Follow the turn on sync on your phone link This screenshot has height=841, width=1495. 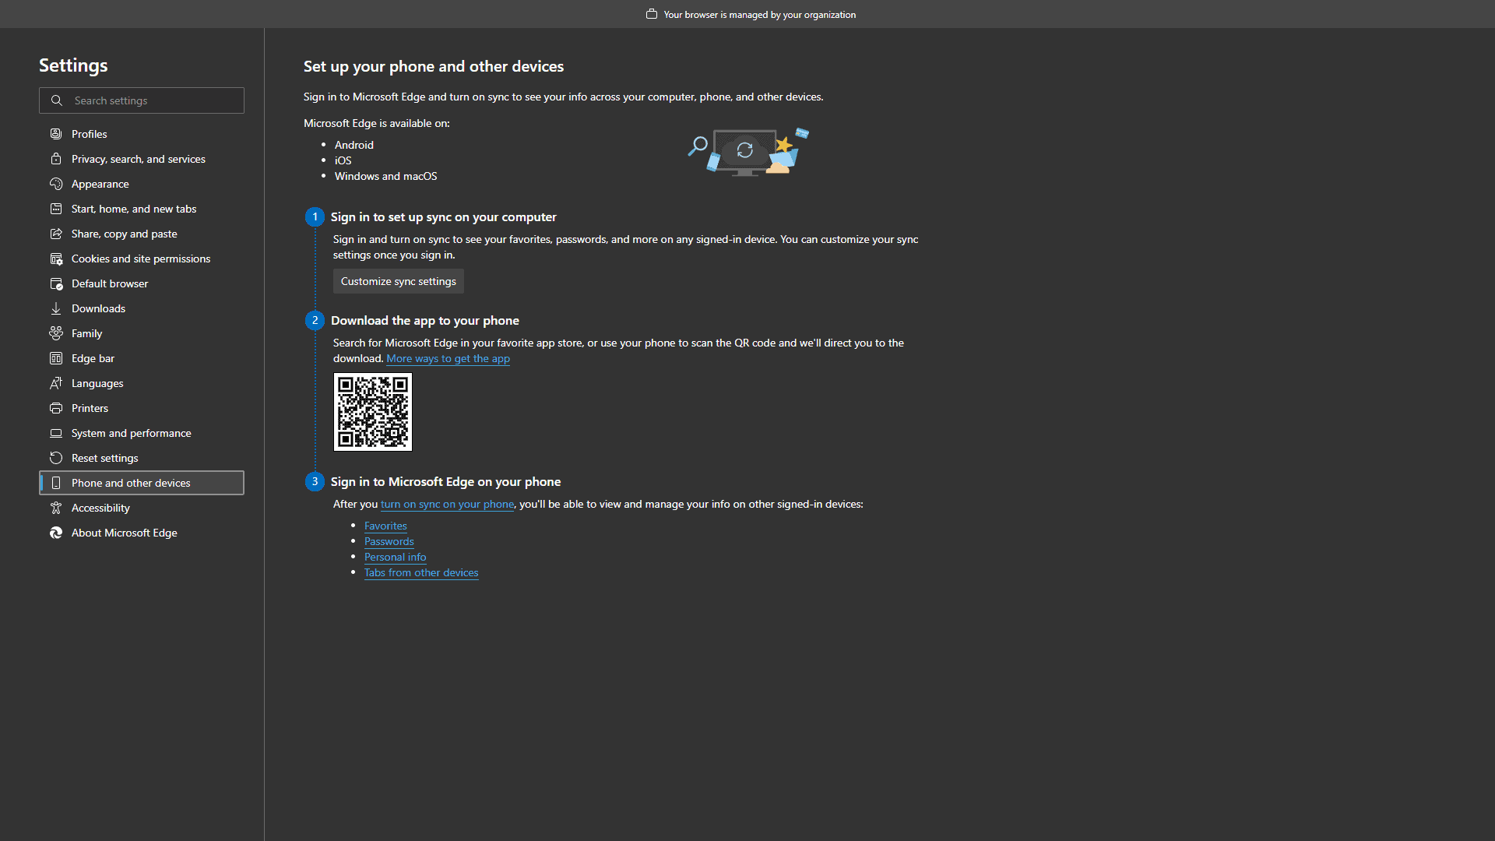[447, 504]
